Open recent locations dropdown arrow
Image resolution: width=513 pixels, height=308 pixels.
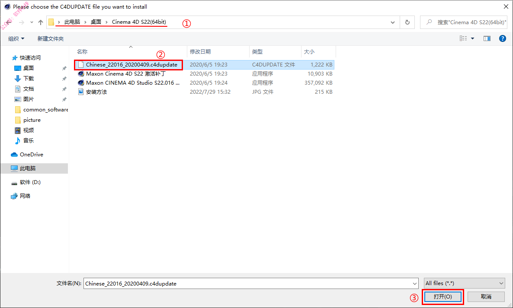(x=32, y=22)
